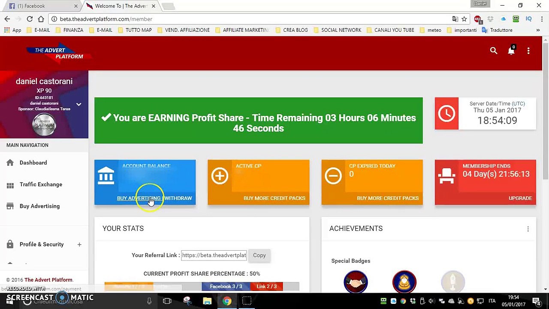Click the Traffic Exchange grid icon
The width and height of the screenshot is (549, 309).
coord(10,185)
